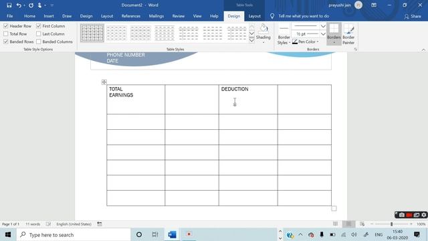
Task: Select the Table Grid style thumbnail
Action: (x=92, y=33)
